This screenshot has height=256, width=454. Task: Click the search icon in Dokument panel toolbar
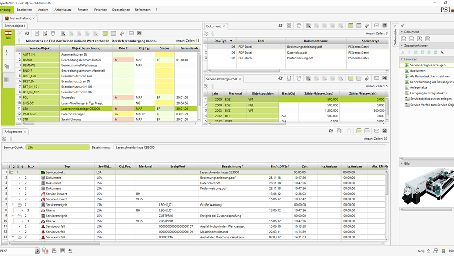pos(308,26)
